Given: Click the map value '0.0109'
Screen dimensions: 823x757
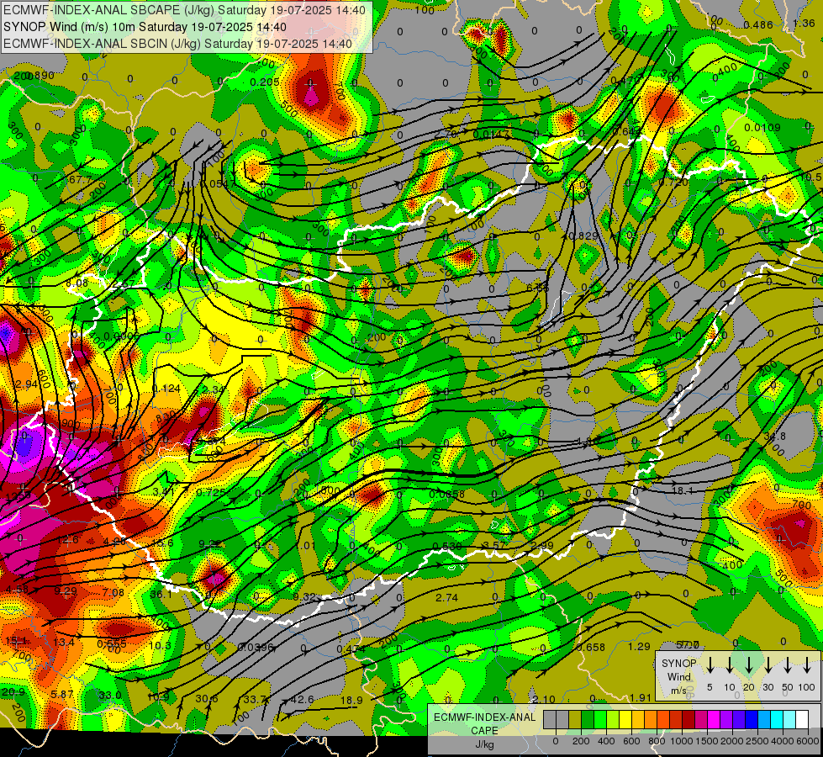Looking at the screenshot, I should point(762,127).
